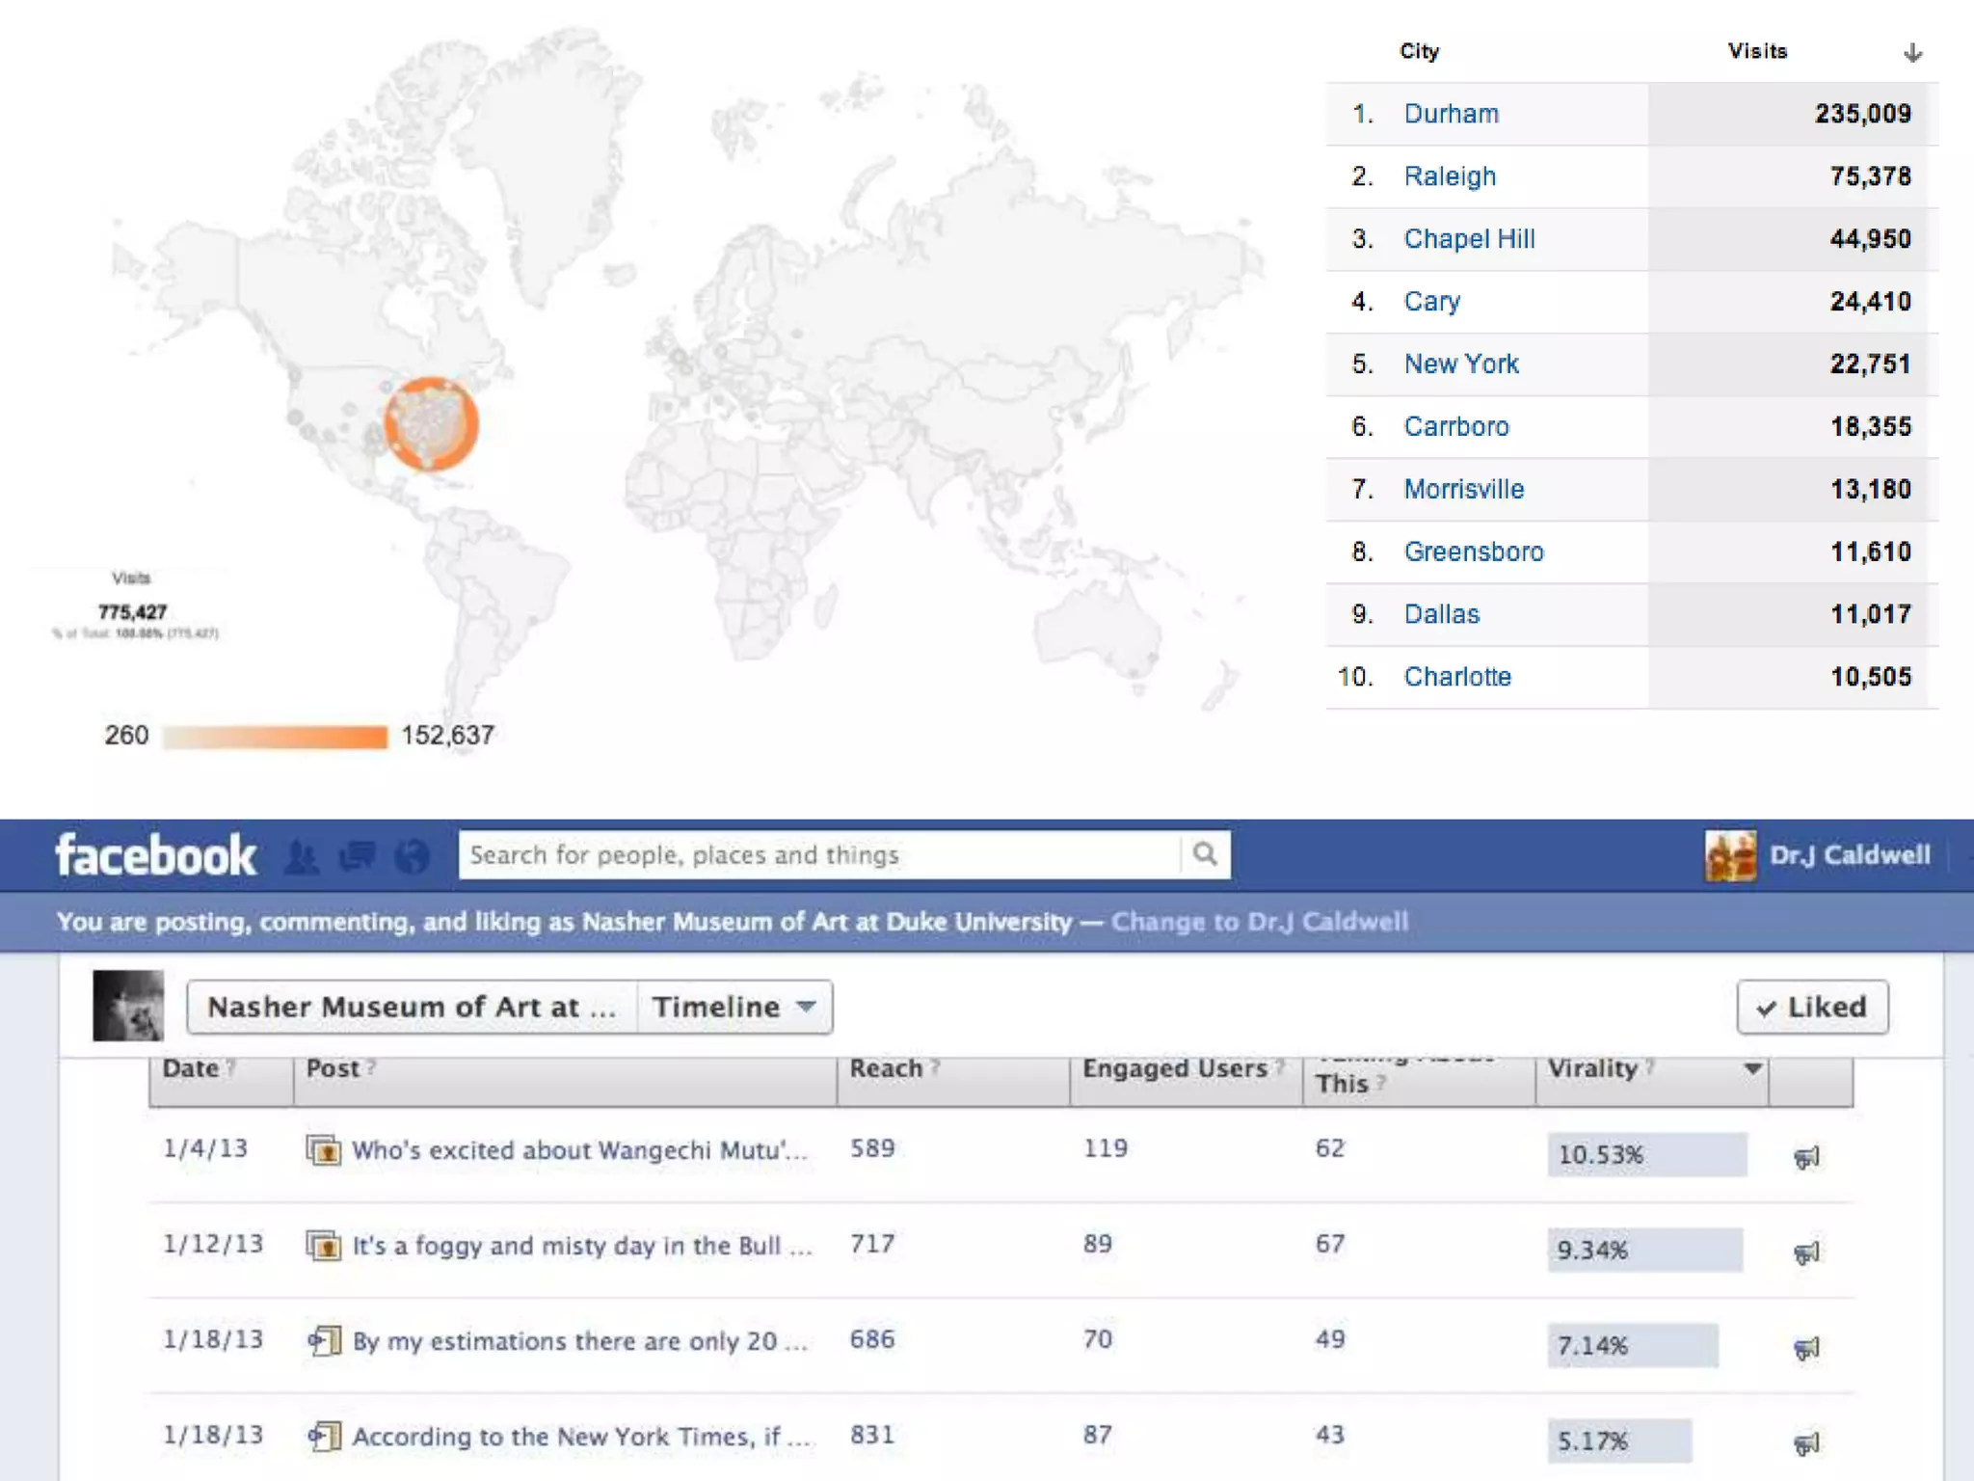Click promote megaphone icon for 10.53% post
1974x1481 pixels.
click(x=1806, y=1156)
